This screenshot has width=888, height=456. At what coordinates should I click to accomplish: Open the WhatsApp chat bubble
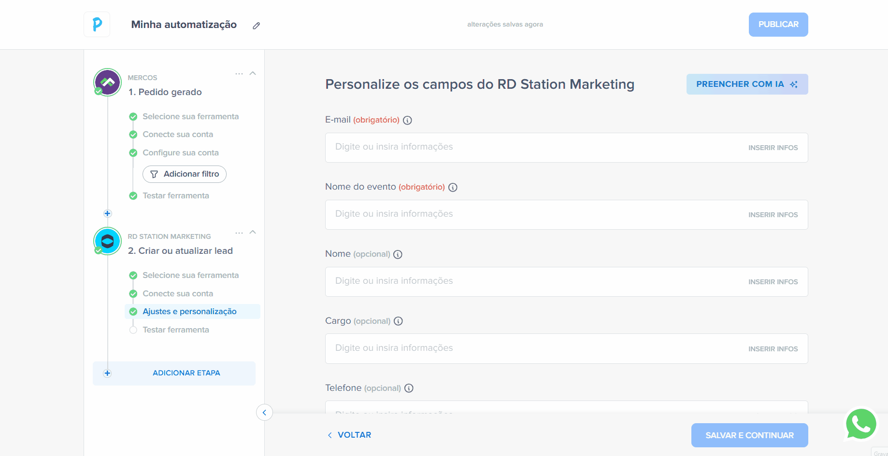(x=861, y=424)
